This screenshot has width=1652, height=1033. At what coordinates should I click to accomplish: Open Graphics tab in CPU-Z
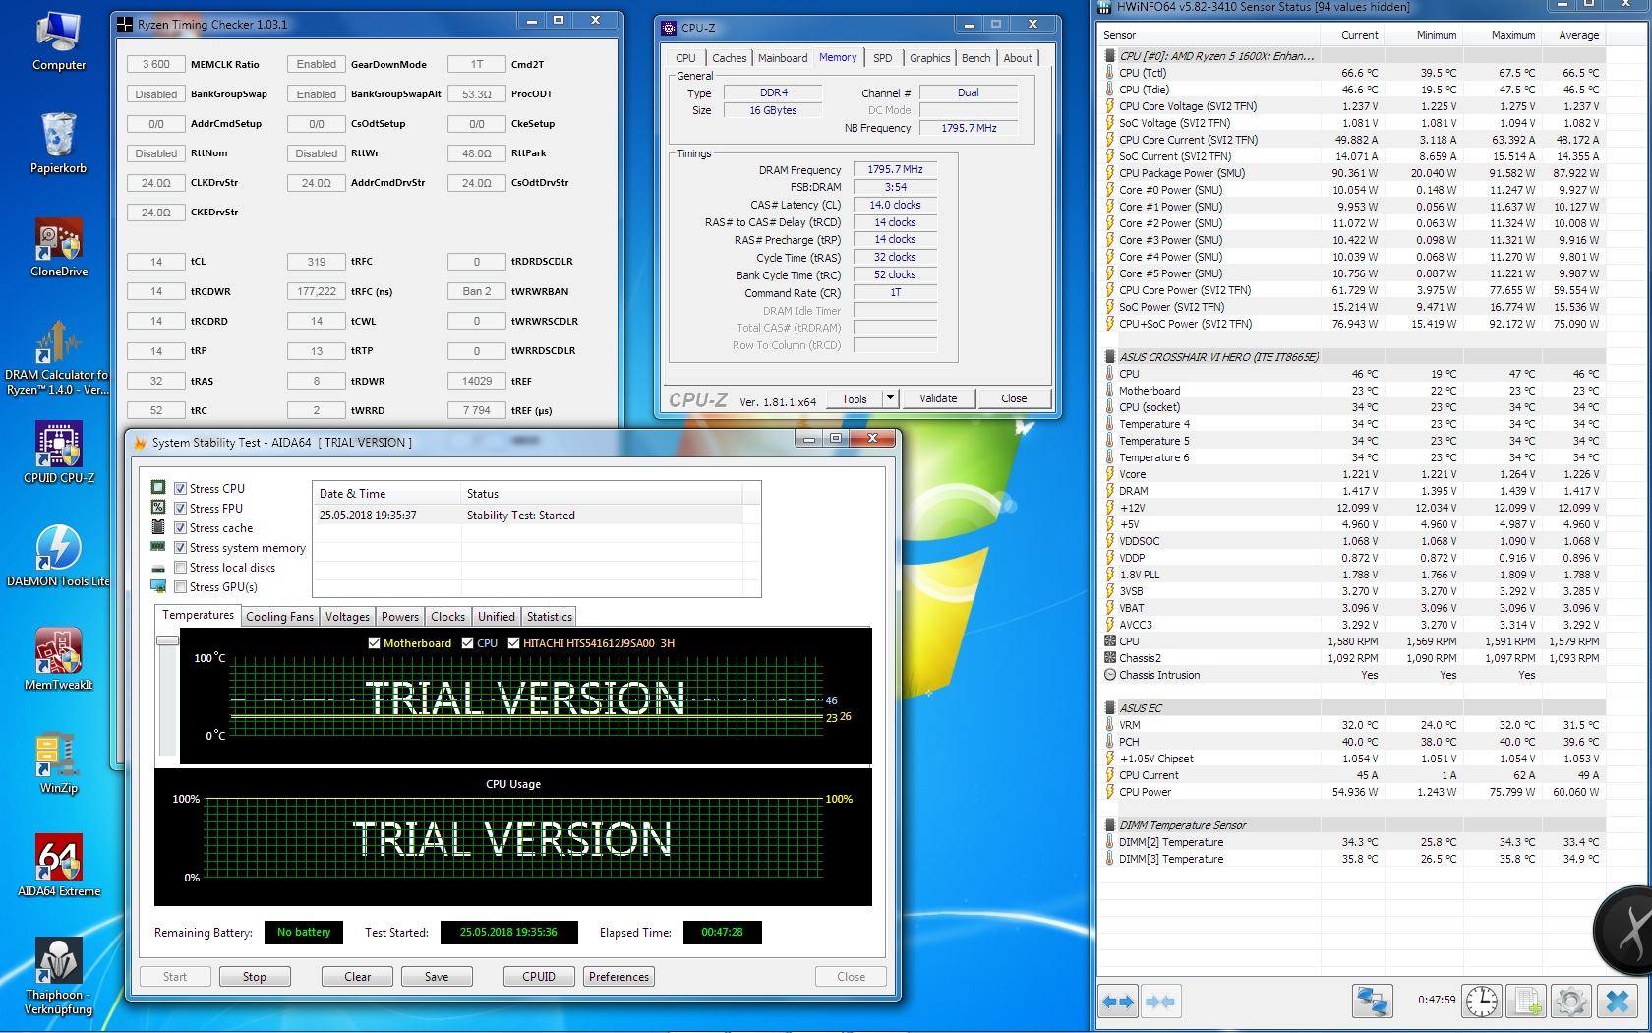point(929,58)
